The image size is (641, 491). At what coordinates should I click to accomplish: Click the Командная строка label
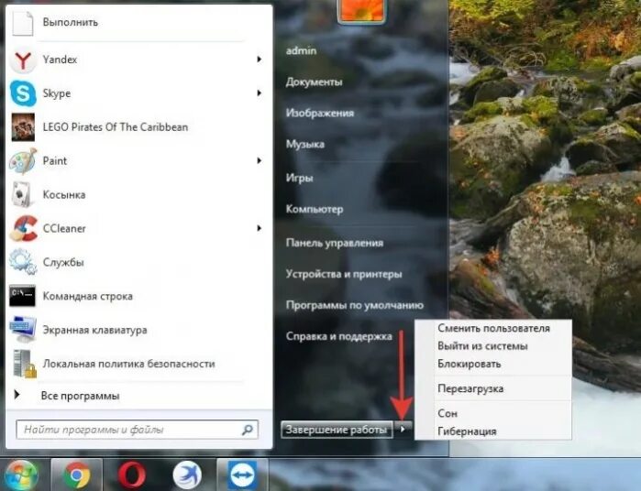click(88, 296)
